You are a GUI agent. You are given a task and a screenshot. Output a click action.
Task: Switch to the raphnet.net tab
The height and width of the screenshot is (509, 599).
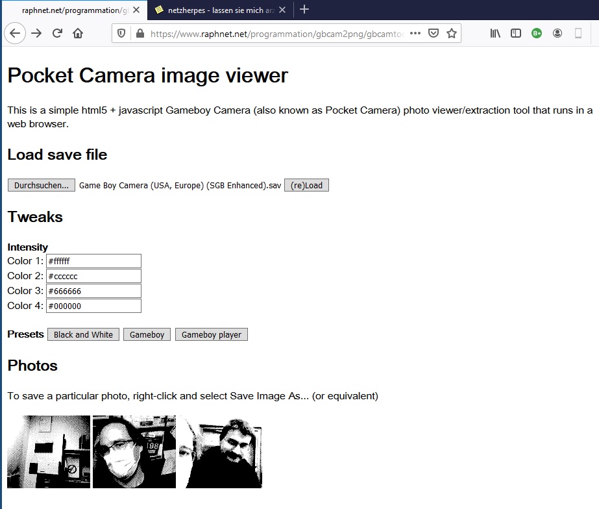75,10
